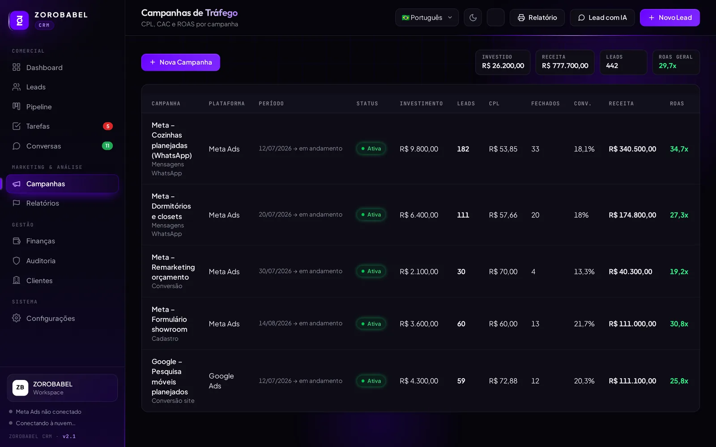Toggle dark mode moon button

point(473,17)
